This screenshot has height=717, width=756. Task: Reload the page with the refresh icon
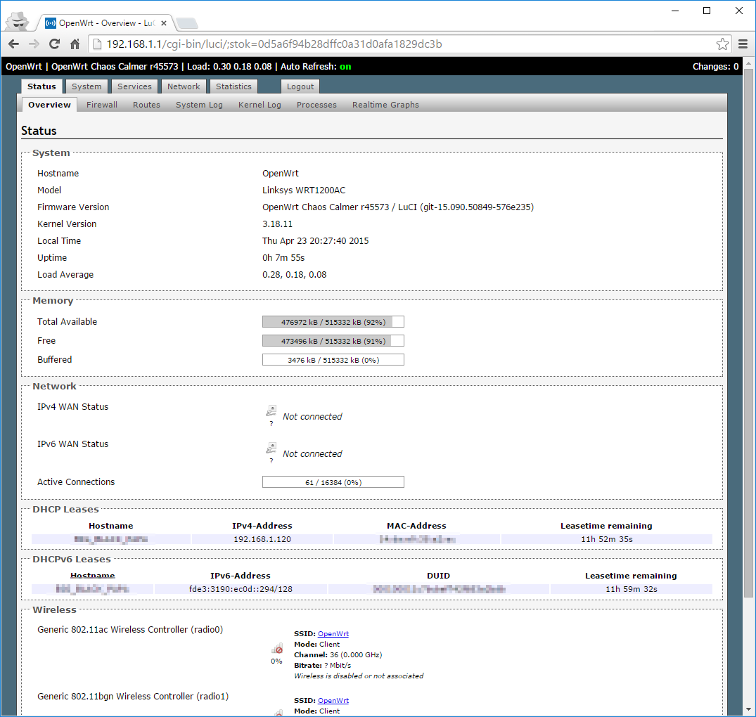(x=54, y=44)
